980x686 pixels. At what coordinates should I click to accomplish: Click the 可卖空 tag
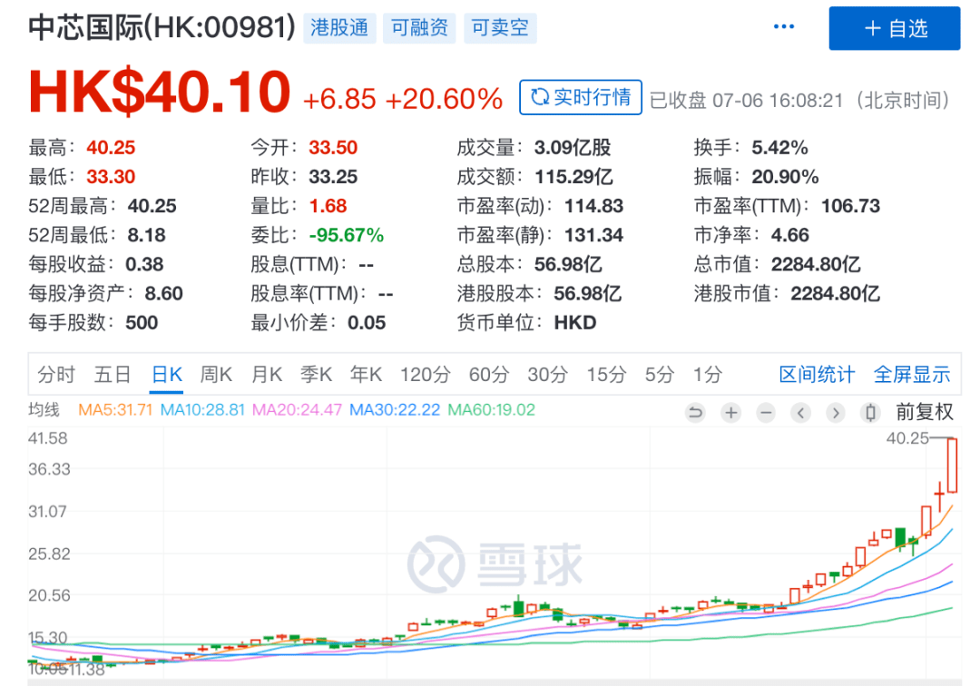500,28
